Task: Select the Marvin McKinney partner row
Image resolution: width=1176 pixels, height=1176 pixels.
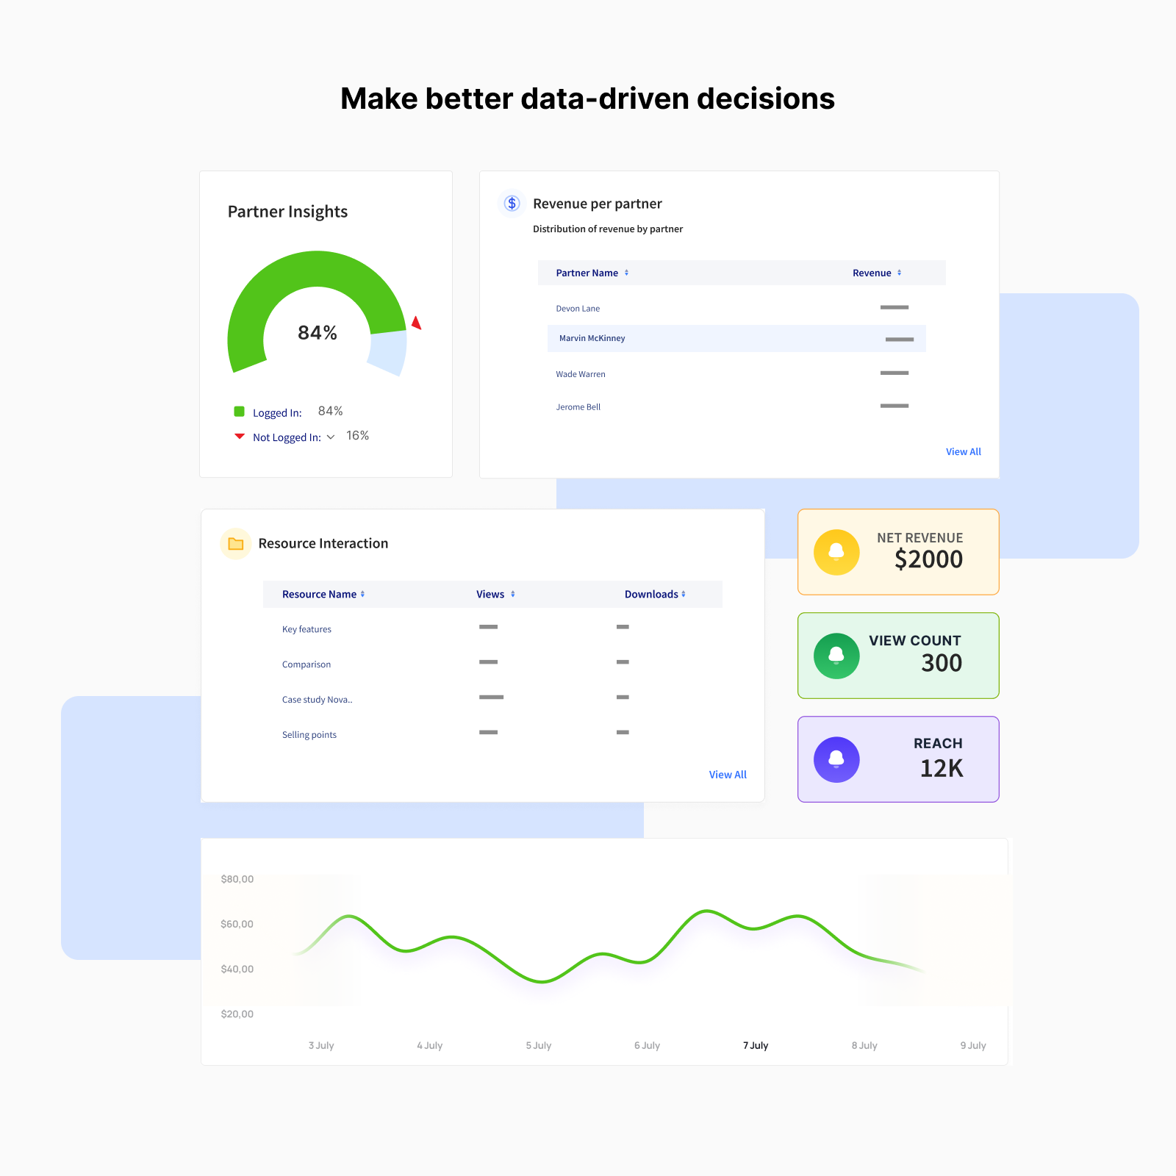Action: coord(592,338)
